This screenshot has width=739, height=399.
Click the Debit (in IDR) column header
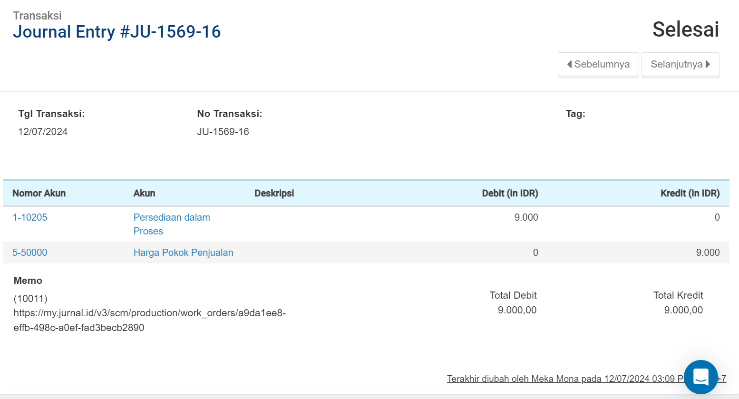pyautogui.click(x=510, y=193)
